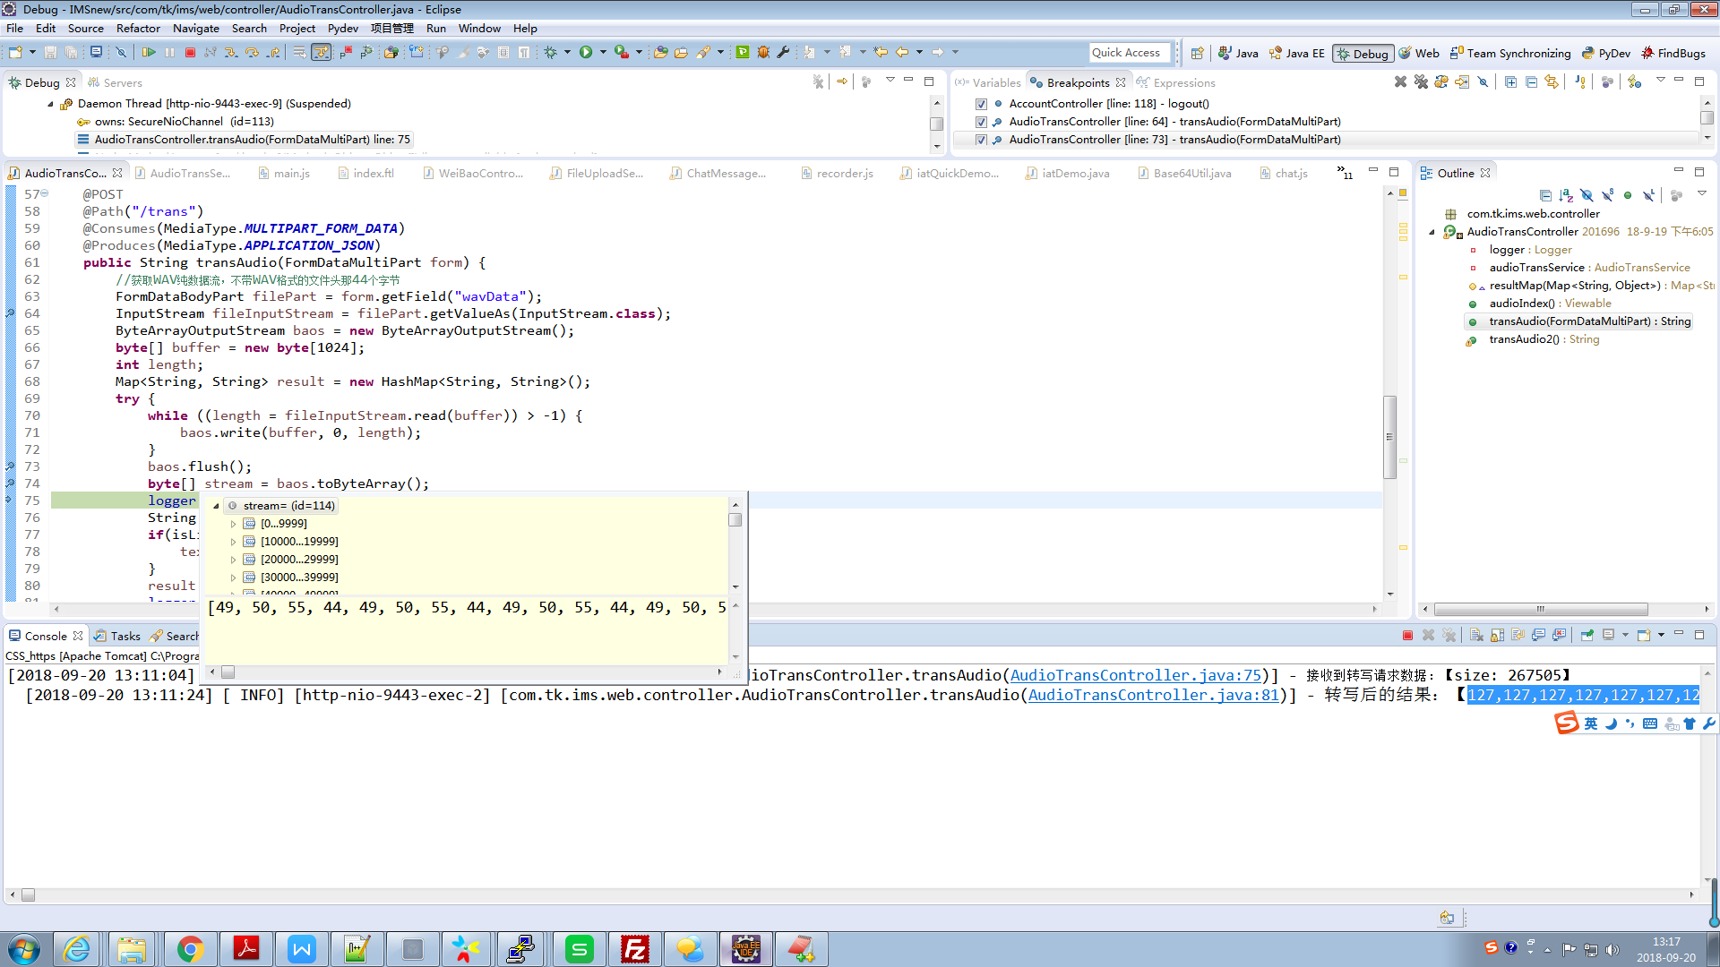The width and height of the screenshot is (1720, 967).
Task: Disable AudioTransController line 73 breakpoint checkbox
Action: click(981, 140)
